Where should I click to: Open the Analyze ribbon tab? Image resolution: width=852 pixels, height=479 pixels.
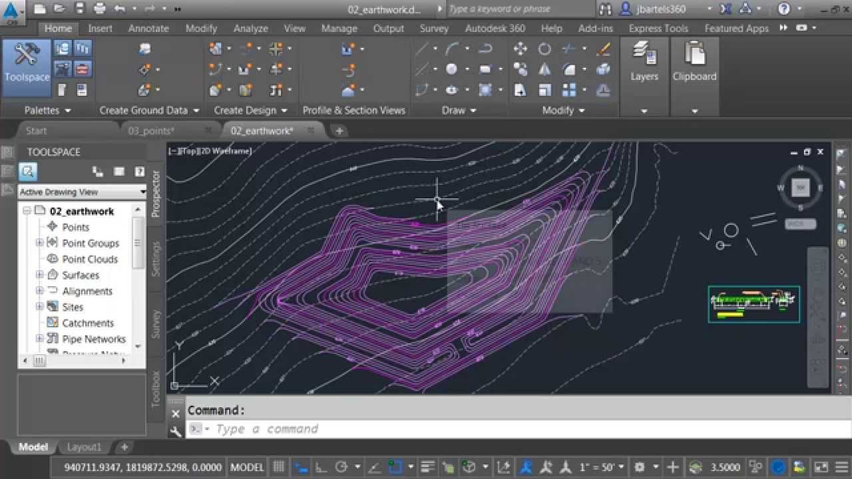pyautogui.click(x=250, y=28)
